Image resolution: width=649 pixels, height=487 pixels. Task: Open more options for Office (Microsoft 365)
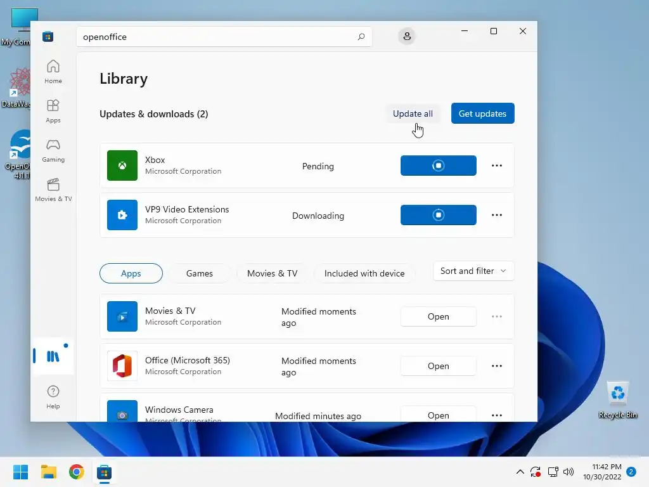(497, 366)
